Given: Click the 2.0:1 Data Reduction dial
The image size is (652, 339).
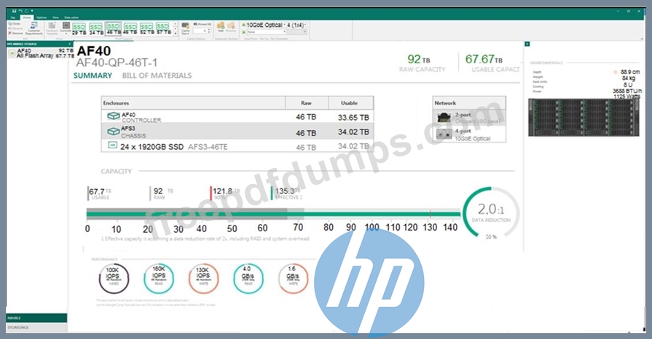Looking at the screenshot, I should [491, 213].
